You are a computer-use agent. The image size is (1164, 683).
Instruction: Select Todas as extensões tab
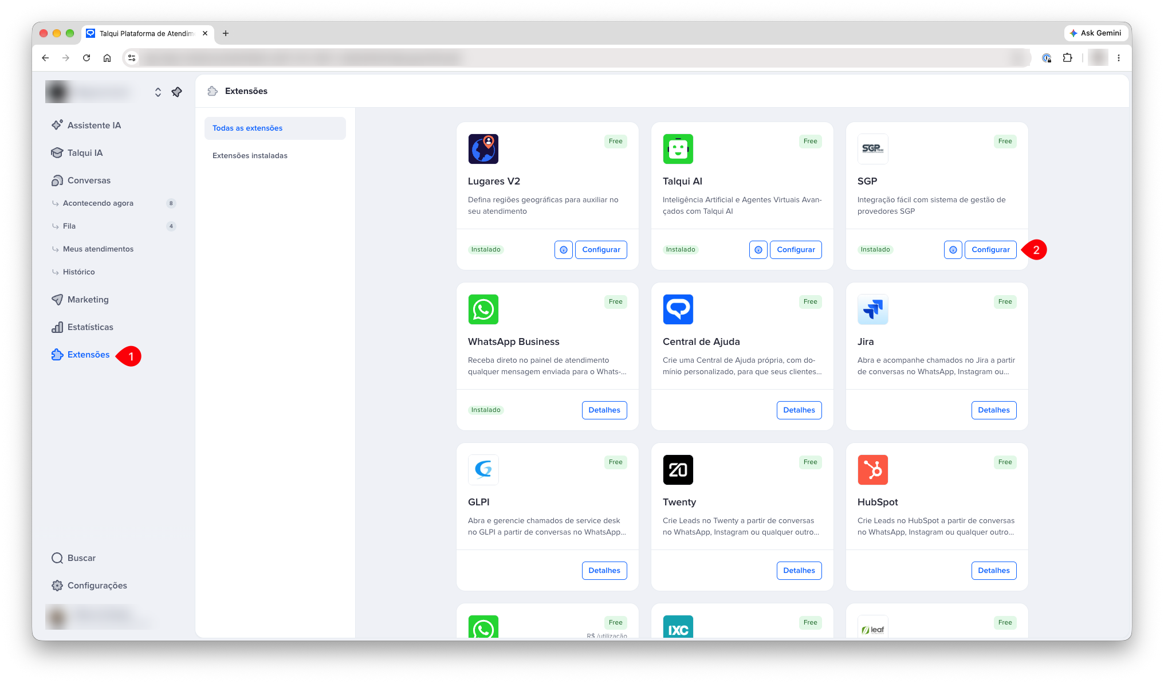275,128
